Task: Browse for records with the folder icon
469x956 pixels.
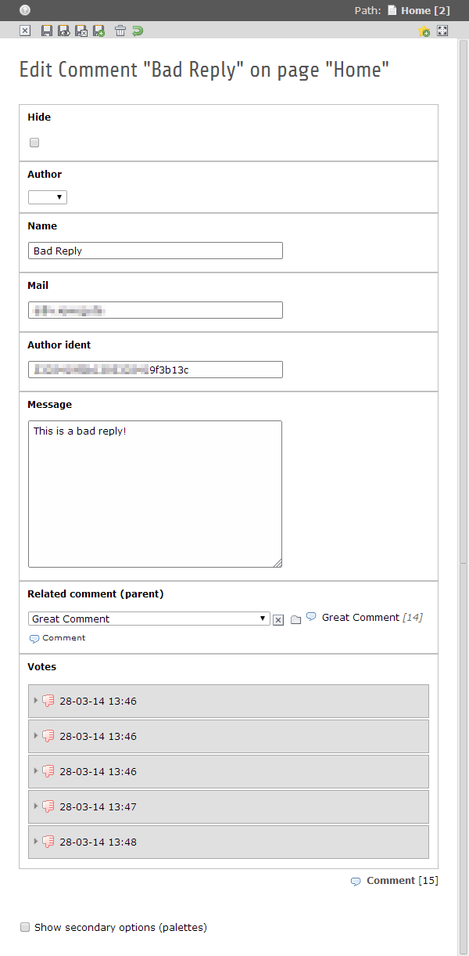Action: 295,620
